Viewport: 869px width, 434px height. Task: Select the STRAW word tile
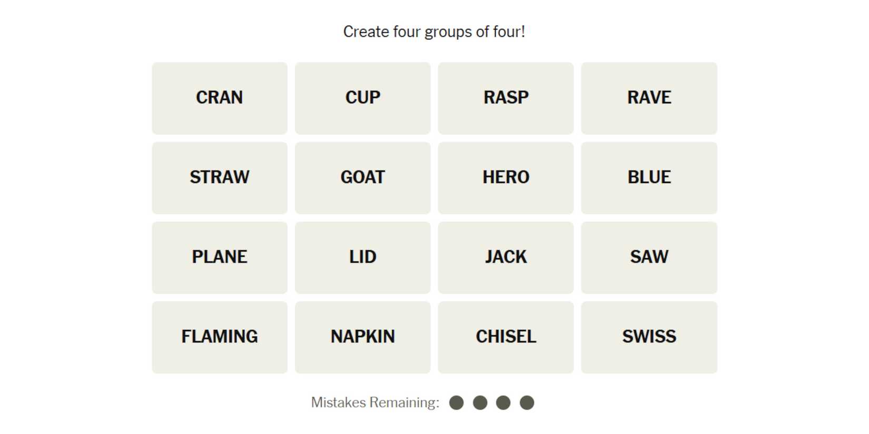click(x=220, y=178)
